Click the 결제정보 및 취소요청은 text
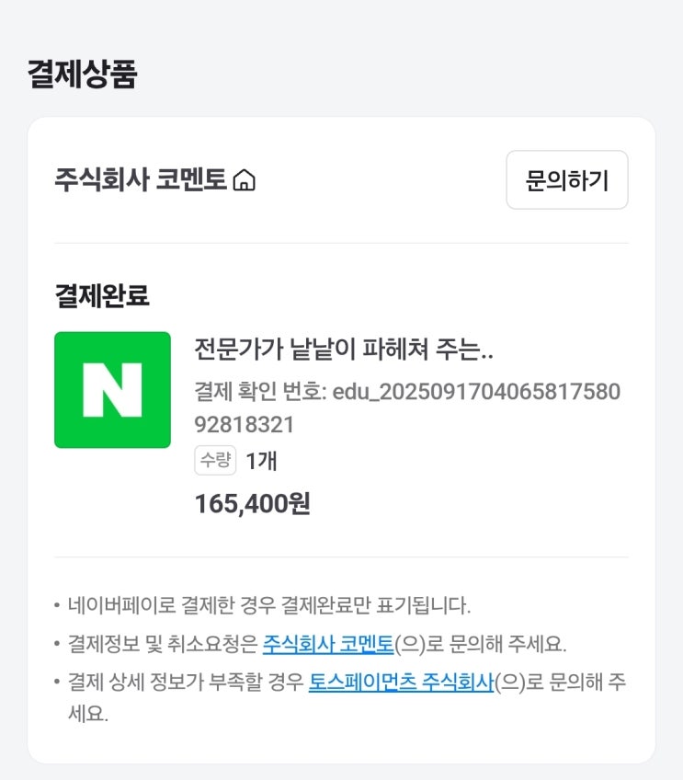The image size is (683, 780). tap(164, 644)
